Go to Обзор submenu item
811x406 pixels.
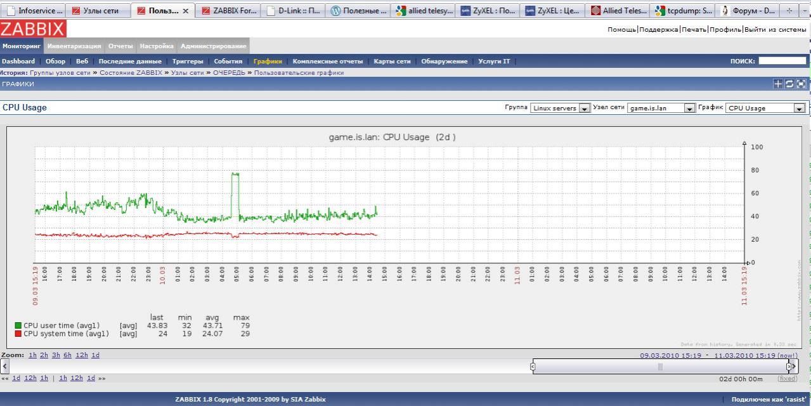tap(56, 62)
